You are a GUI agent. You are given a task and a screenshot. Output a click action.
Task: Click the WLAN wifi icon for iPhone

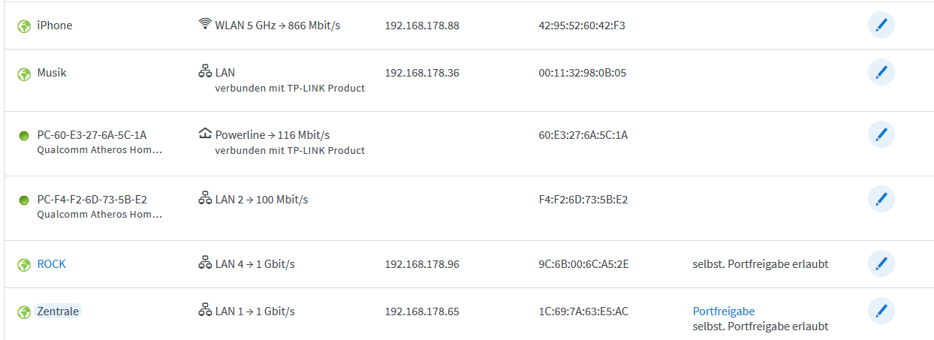205,25
